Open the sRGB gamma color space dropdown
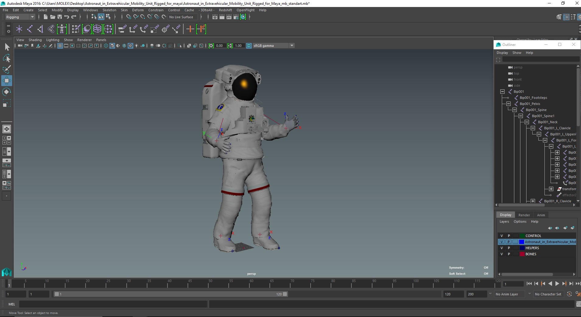 273,46
